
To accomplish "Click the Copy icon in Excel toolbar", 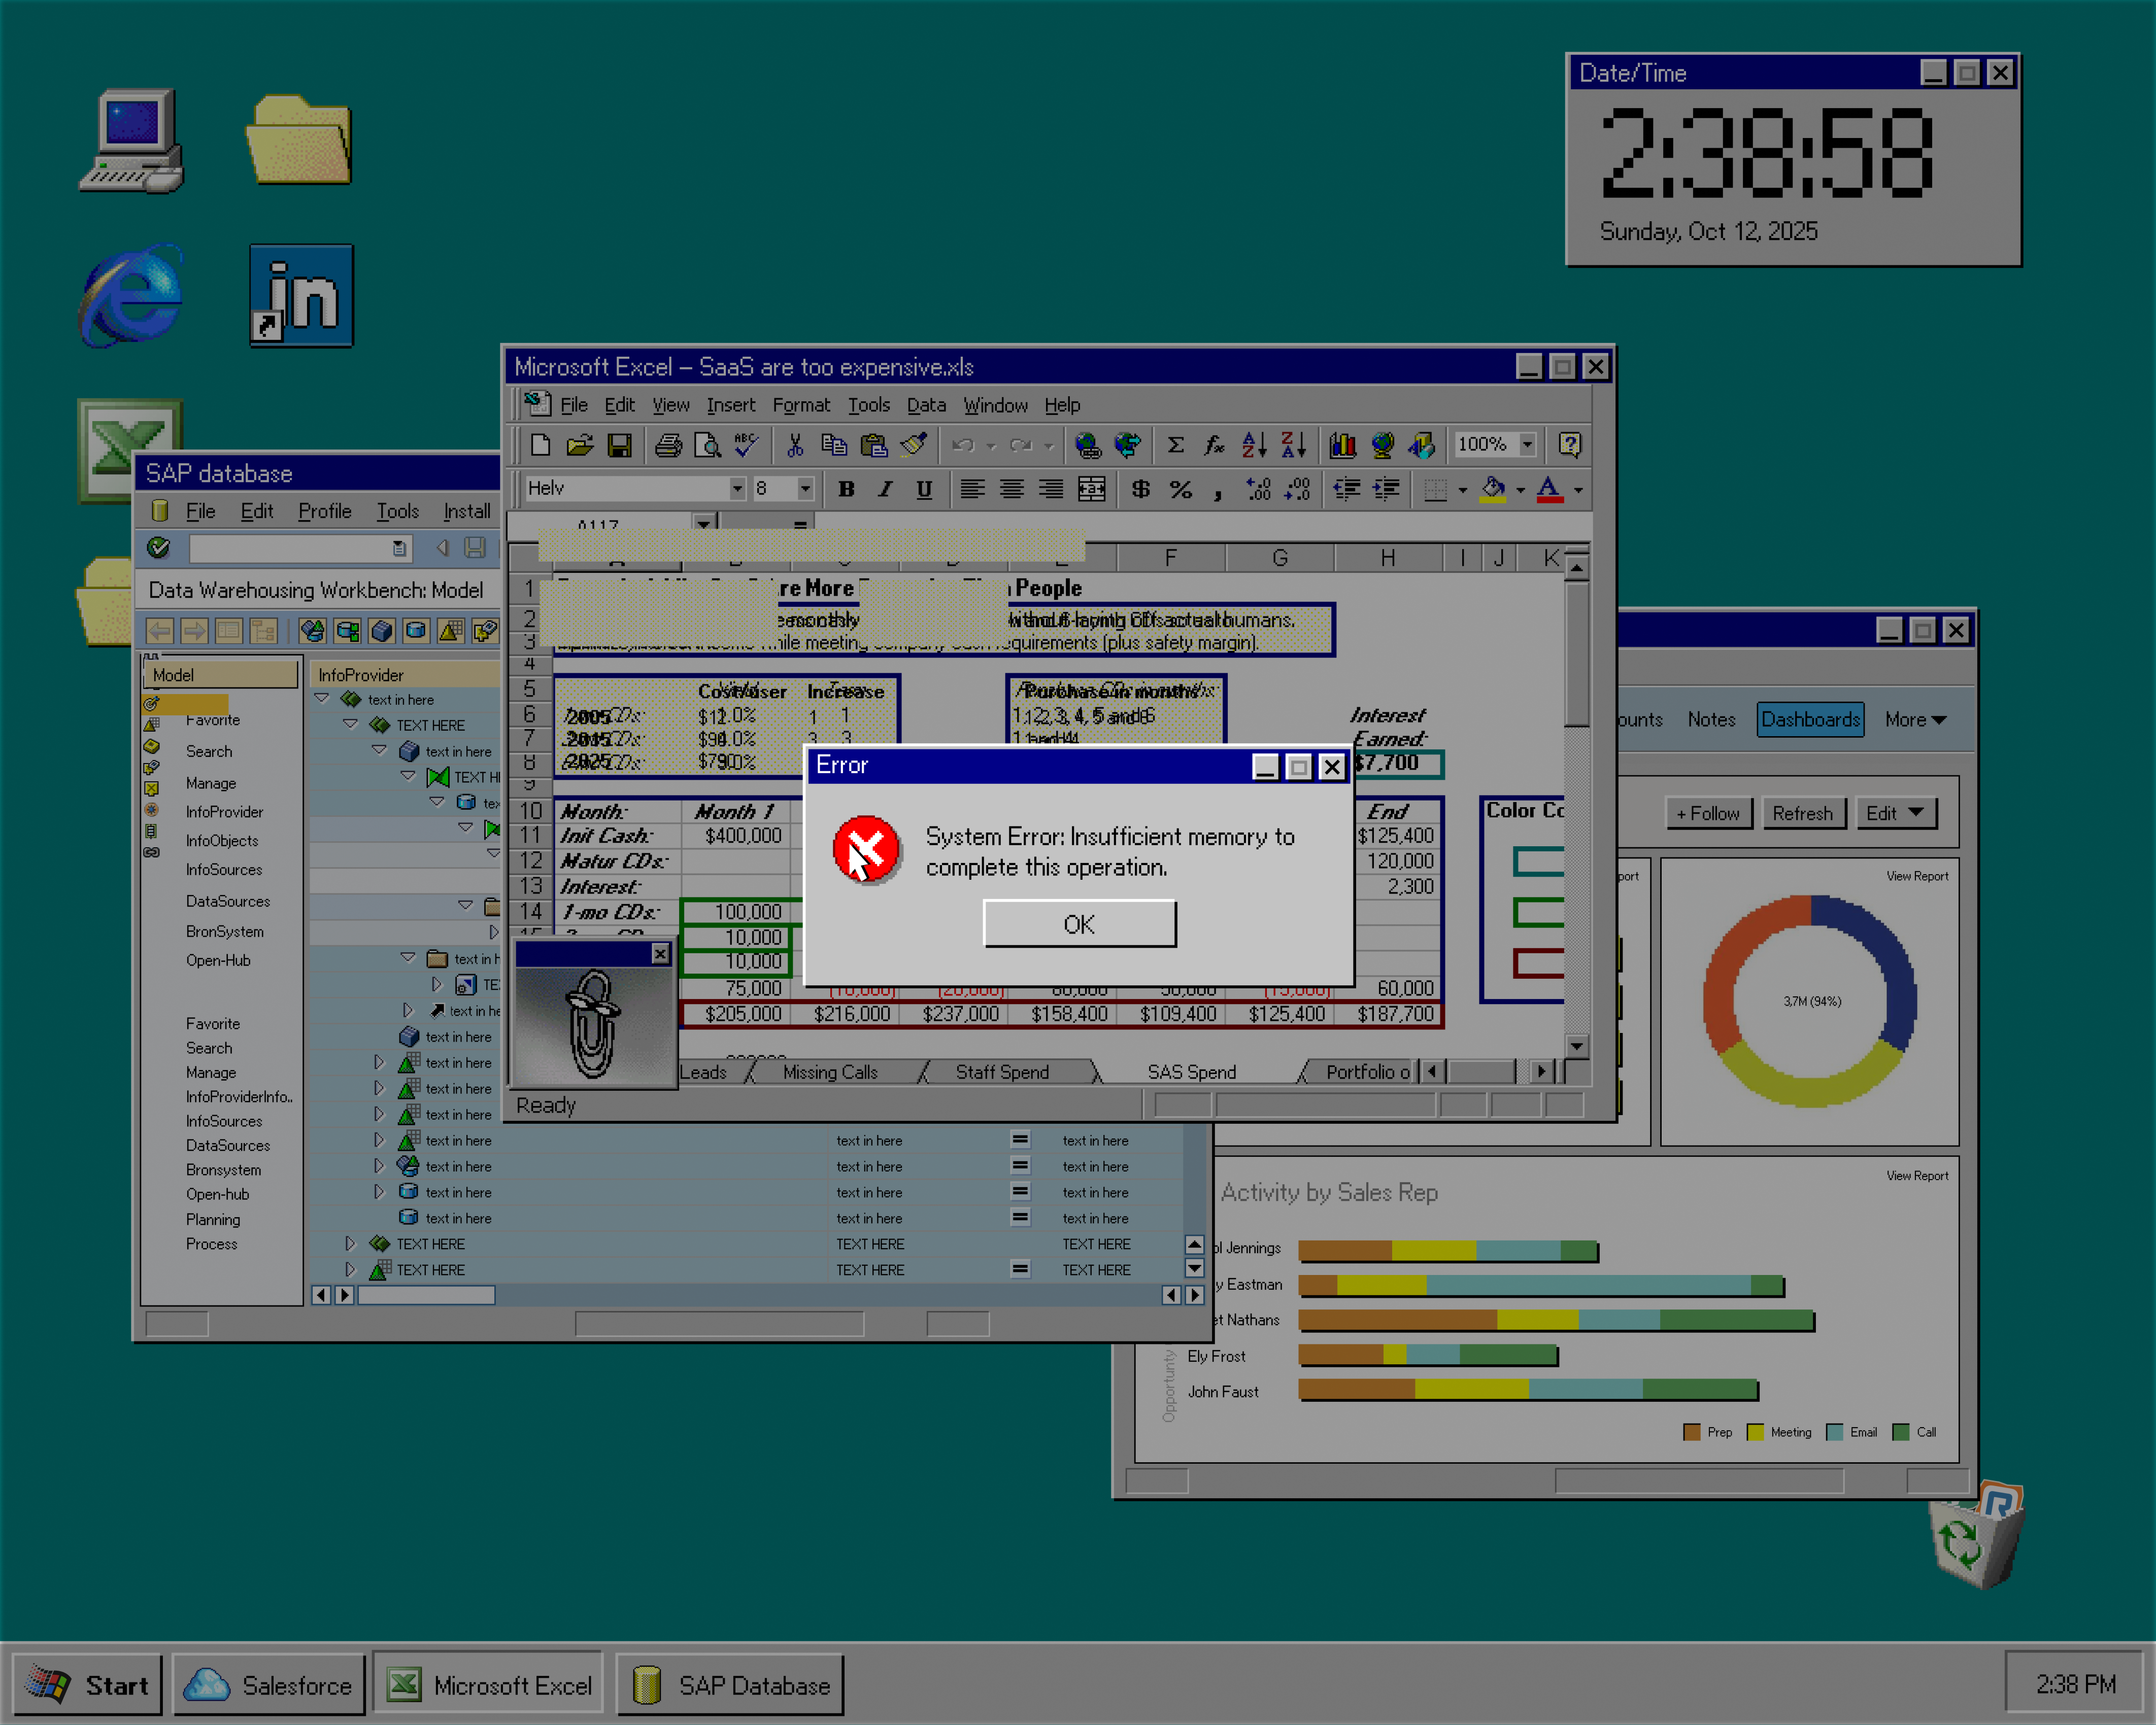I will 834,445.
